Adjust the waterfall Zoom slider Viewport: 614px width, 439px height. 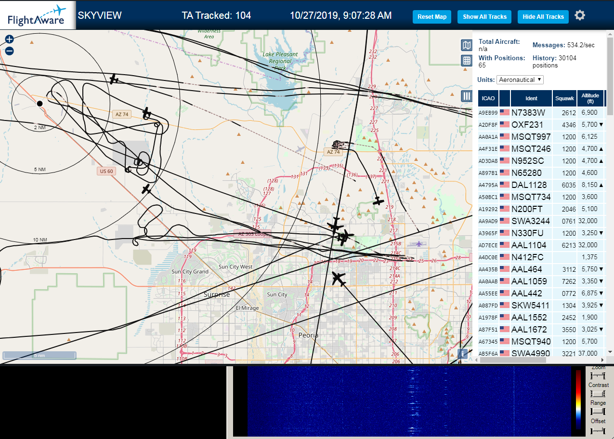[x=598, y=375]
